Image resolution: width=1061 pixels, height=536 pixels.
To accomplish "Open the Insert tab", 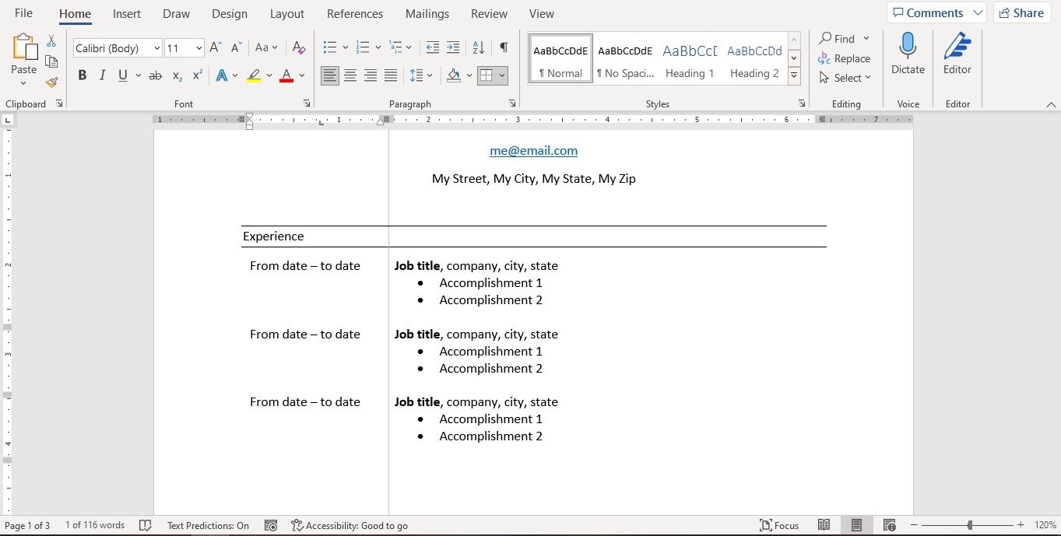I will [127, 14].
